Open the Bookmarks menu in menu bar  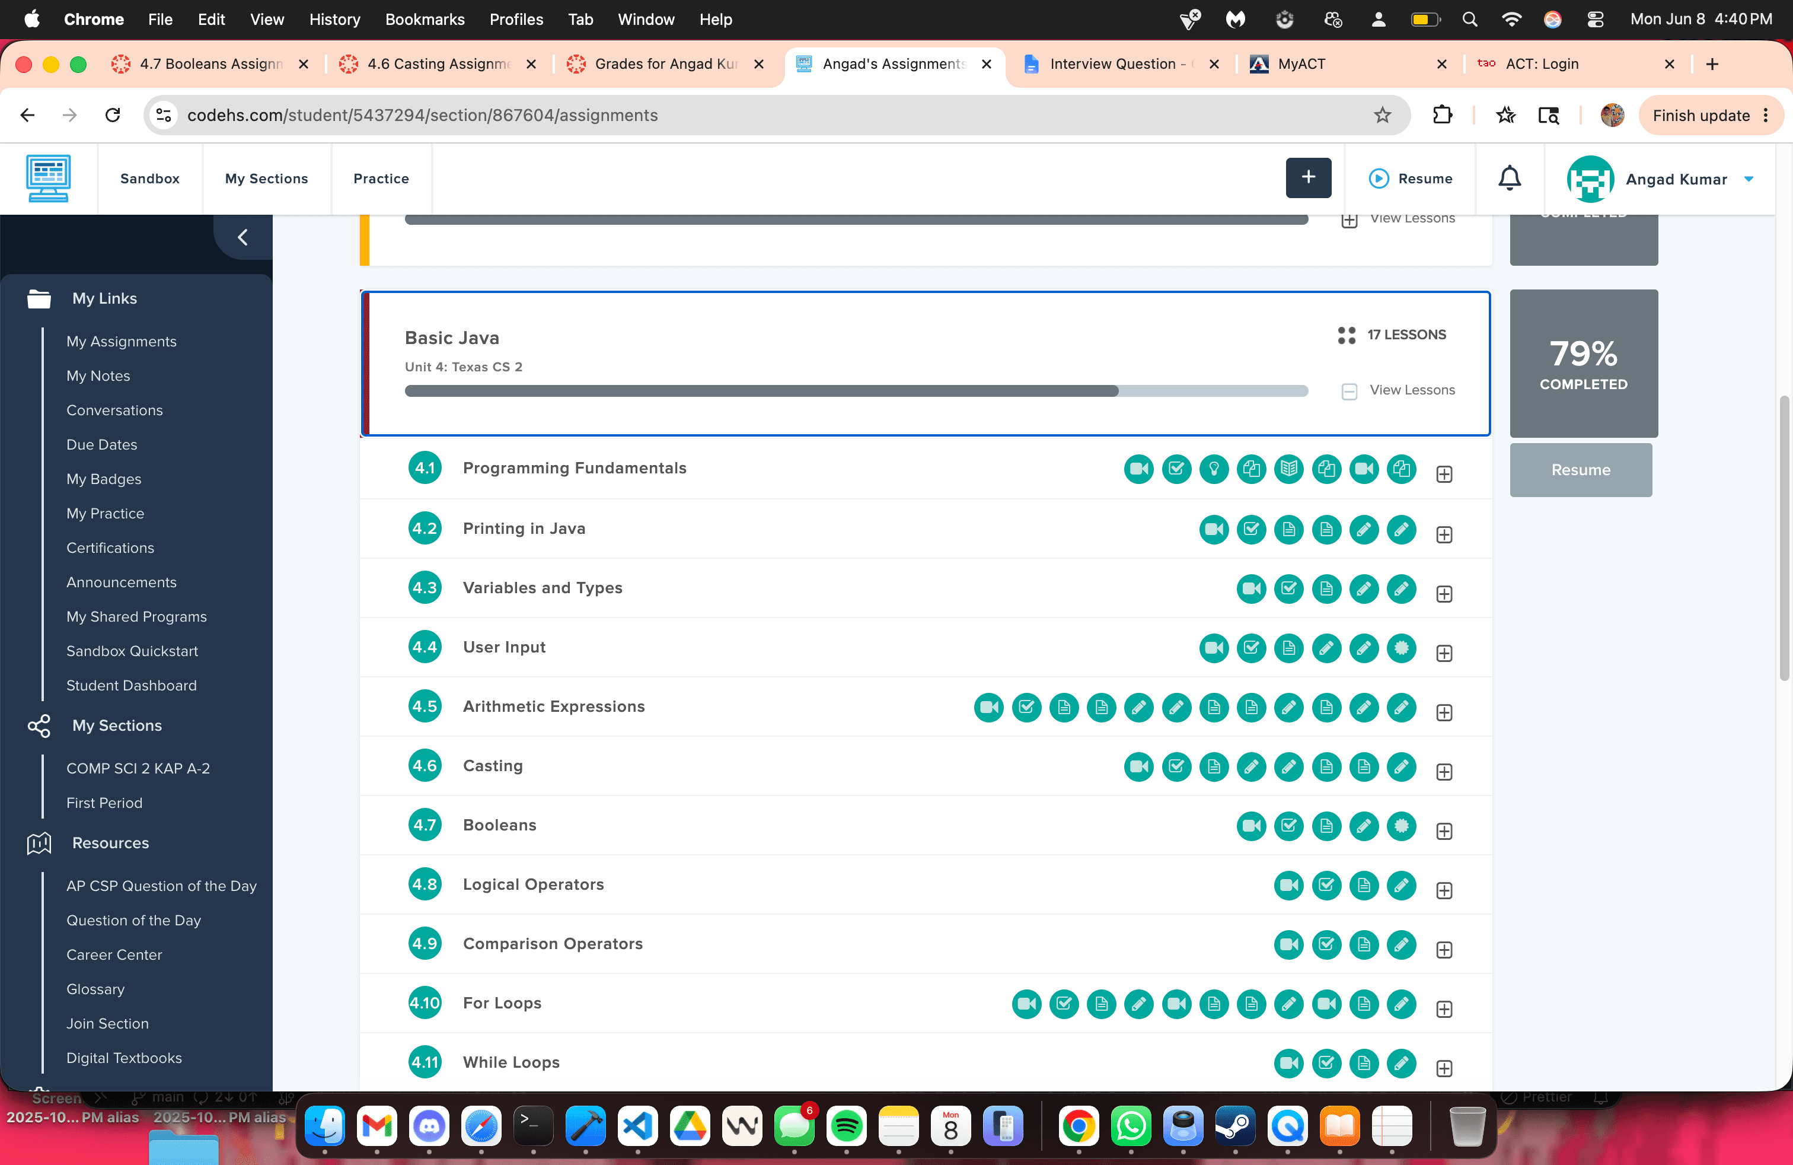[x=425, y=20]
